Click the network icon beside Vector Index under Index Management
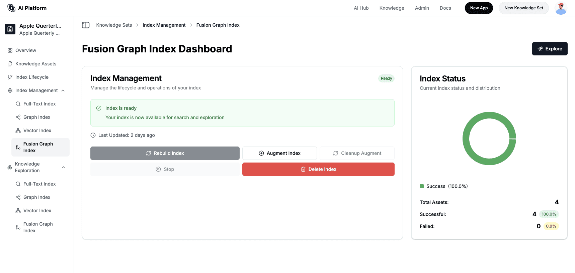 pyautogui.click(x=18, y=130)
